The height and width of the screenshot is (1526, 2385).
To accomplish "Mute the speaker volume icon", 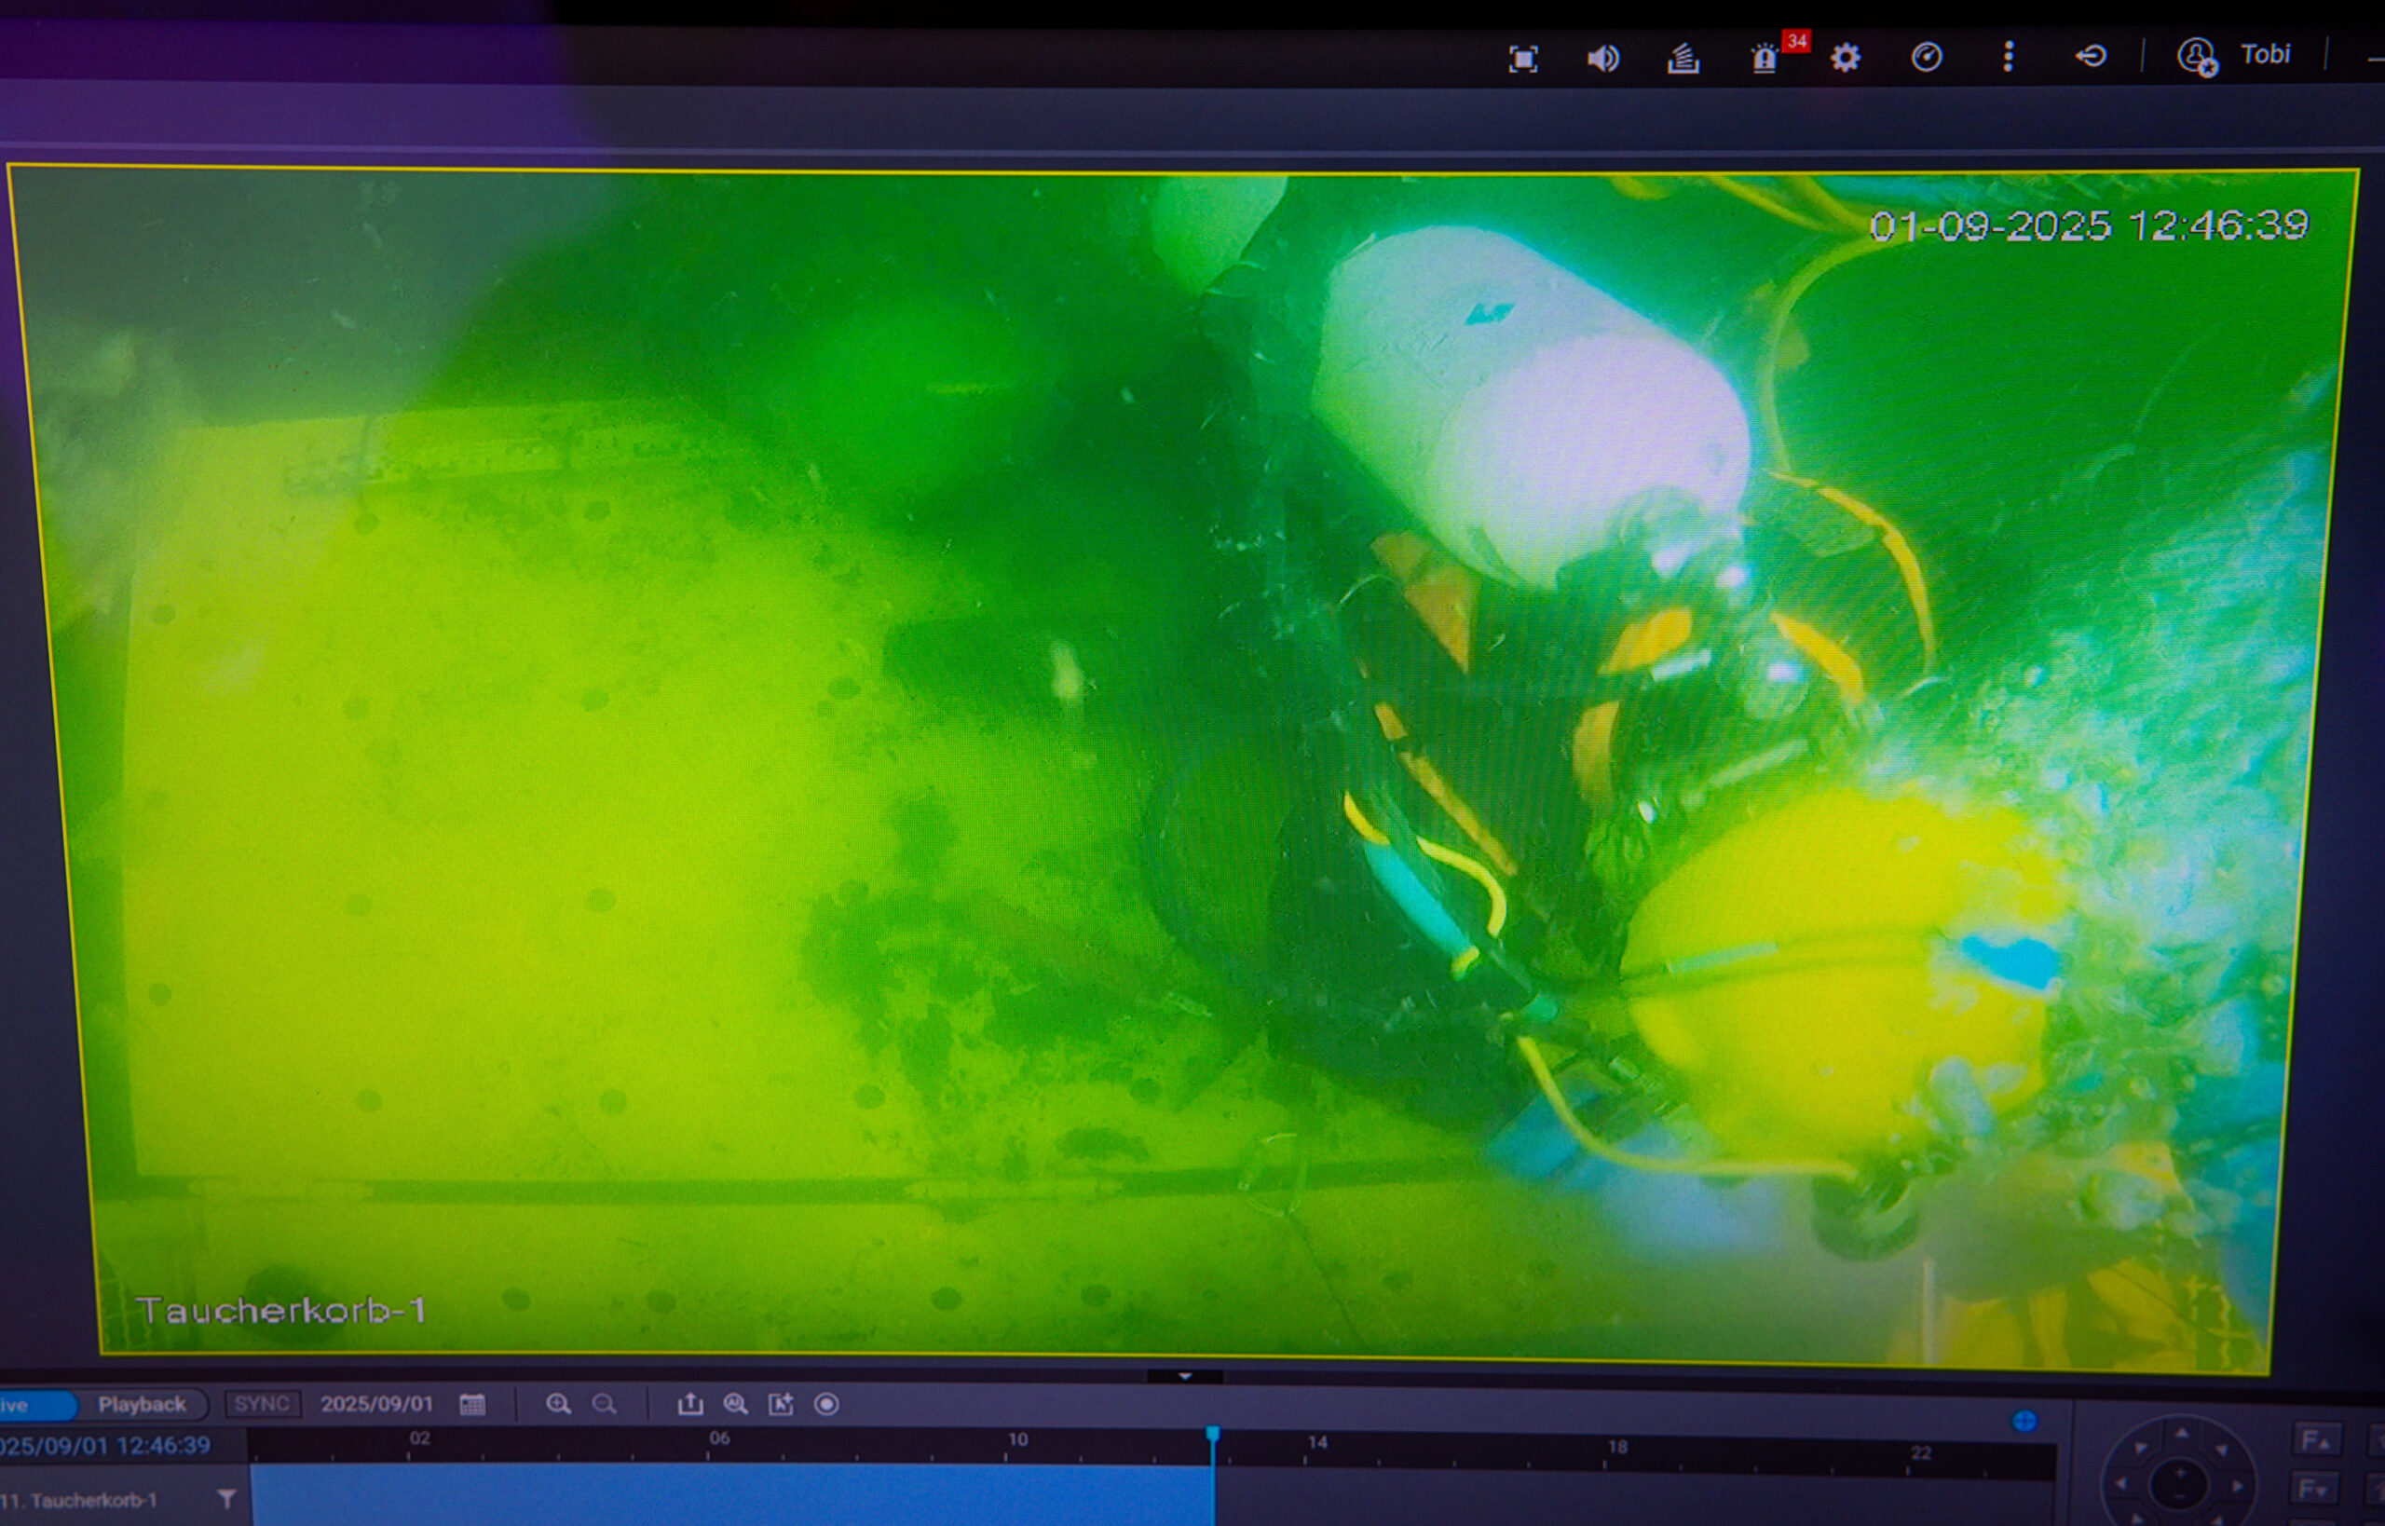I will [x=1602, y=59].
